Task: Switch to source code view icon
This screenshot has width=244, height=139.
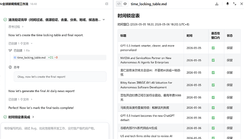Action: pos(119,4)
